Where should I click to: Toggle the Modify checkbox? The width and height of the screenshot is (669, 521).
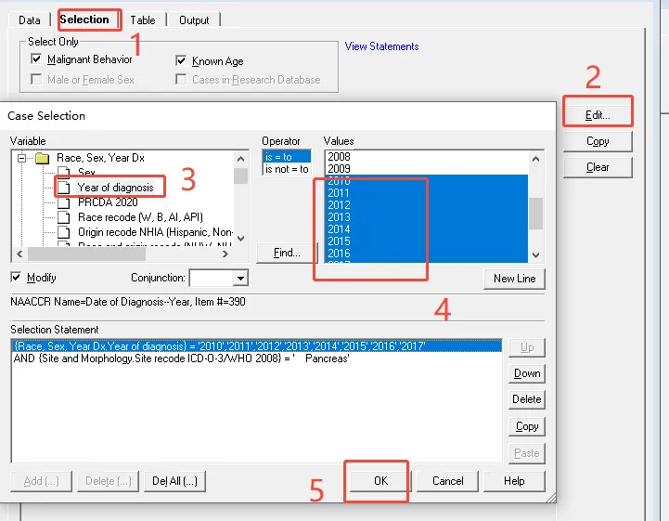pos(16,277)
